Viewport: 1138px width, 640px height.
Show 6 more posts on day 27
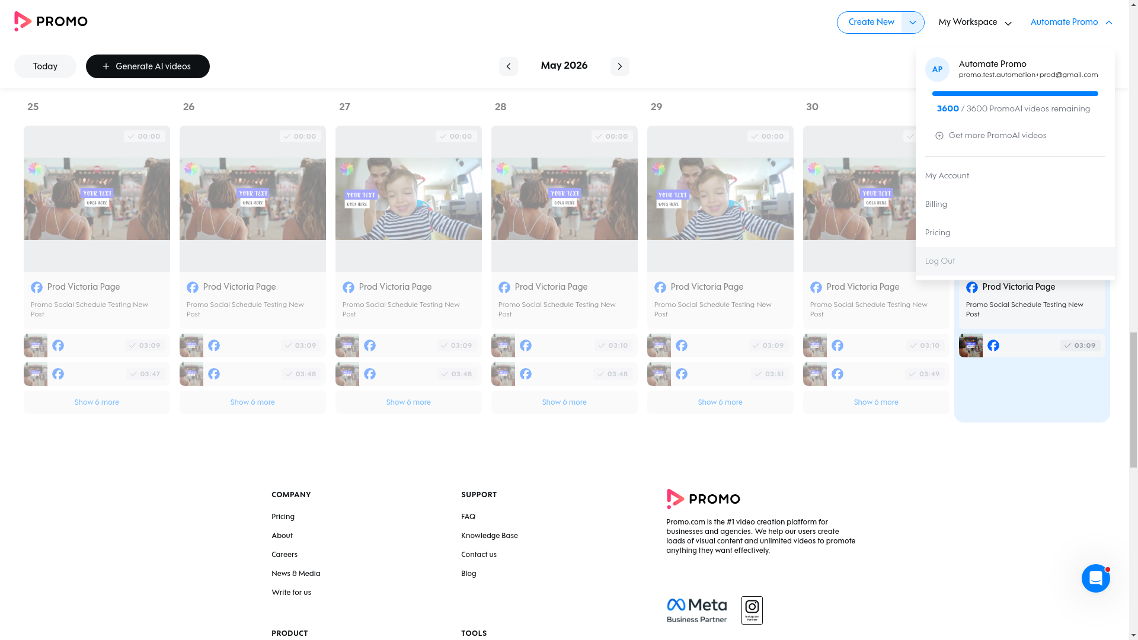408,402
